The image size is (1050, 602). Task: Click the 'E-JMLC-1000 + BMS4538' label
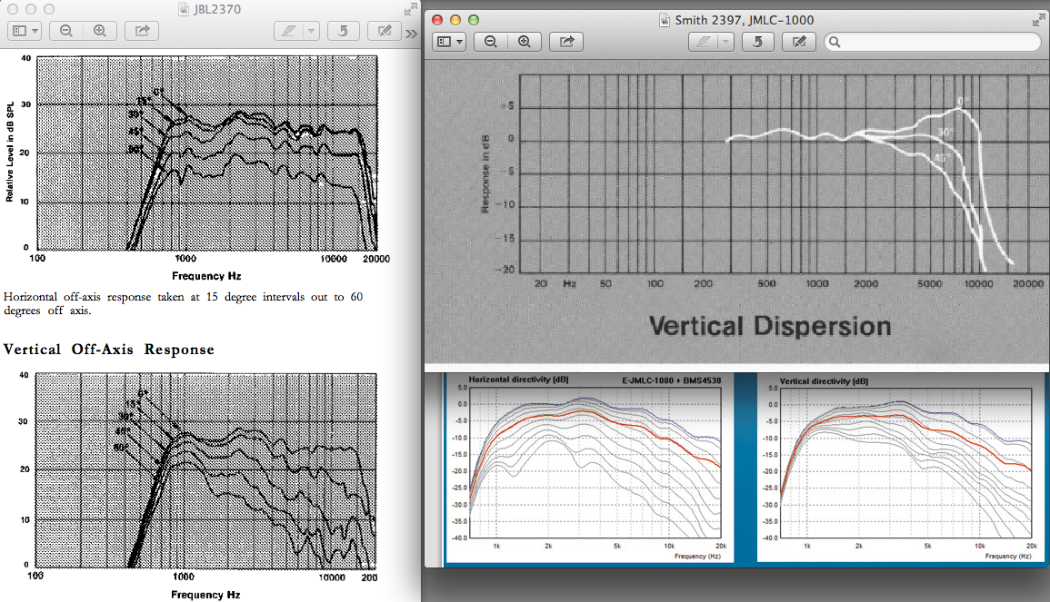pyautogui.click(x=672, y=380)
